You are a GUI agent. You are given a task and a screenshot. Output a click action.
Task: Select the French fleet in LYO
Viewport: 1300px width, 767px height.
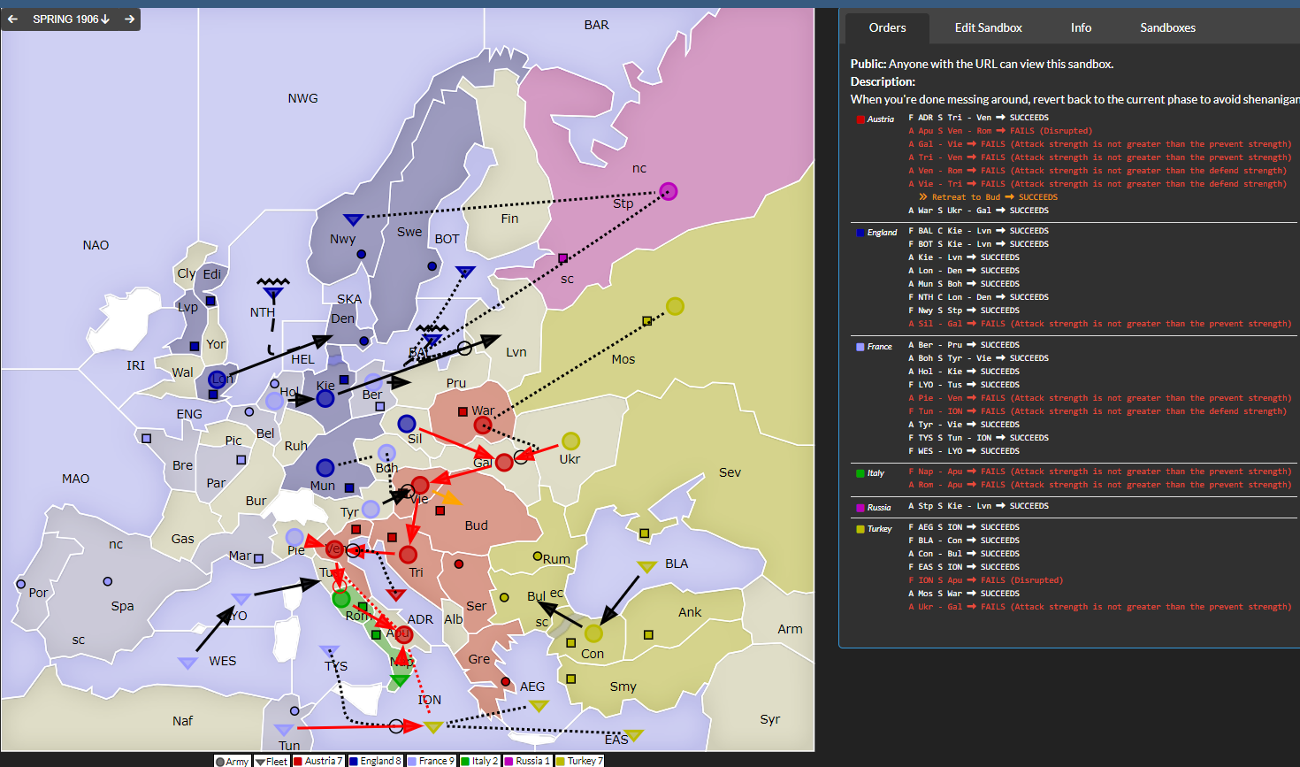(x=241, y=599)
